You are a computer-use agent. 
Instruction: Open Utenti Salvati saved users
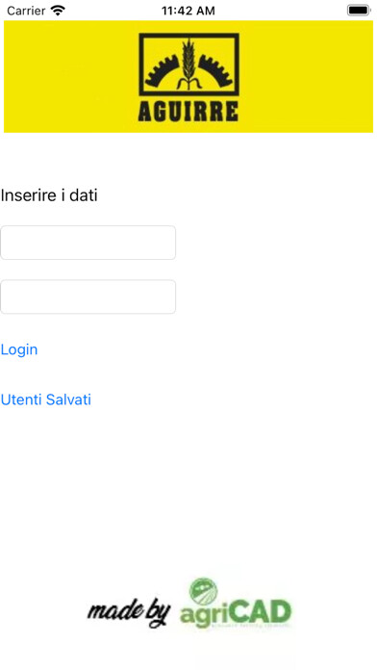46,399
